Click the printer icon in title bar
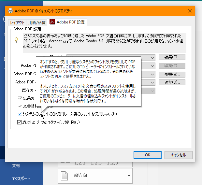 [x=10, y=11]
